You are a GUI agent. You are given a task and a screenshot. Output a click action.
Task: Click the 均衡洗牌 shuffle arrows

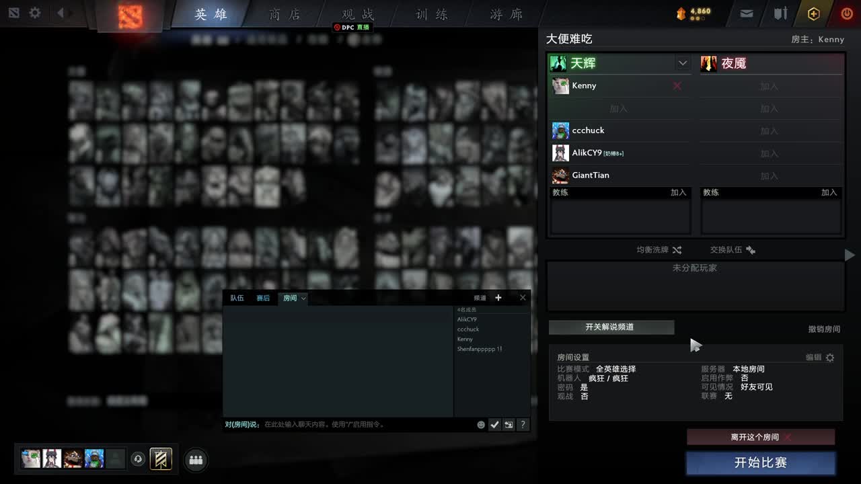[x=677, y=249]
